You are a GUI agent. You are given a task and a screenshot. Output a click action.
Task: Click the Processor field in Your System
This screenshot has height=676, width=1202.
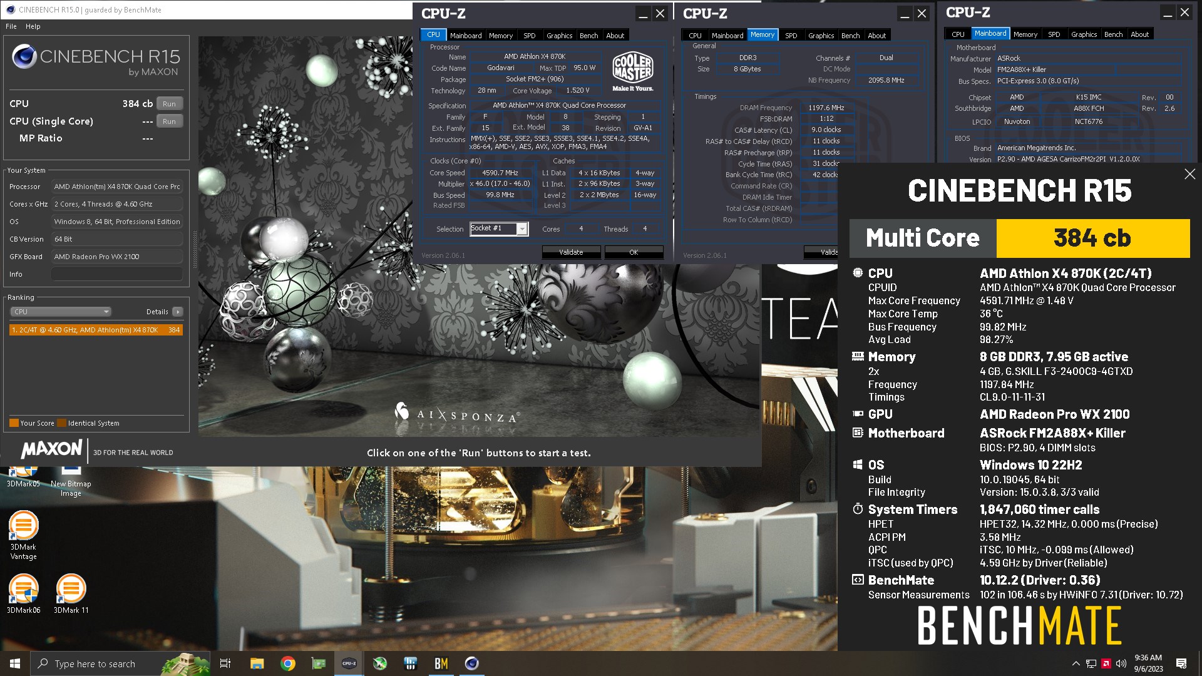pos(117,187)
